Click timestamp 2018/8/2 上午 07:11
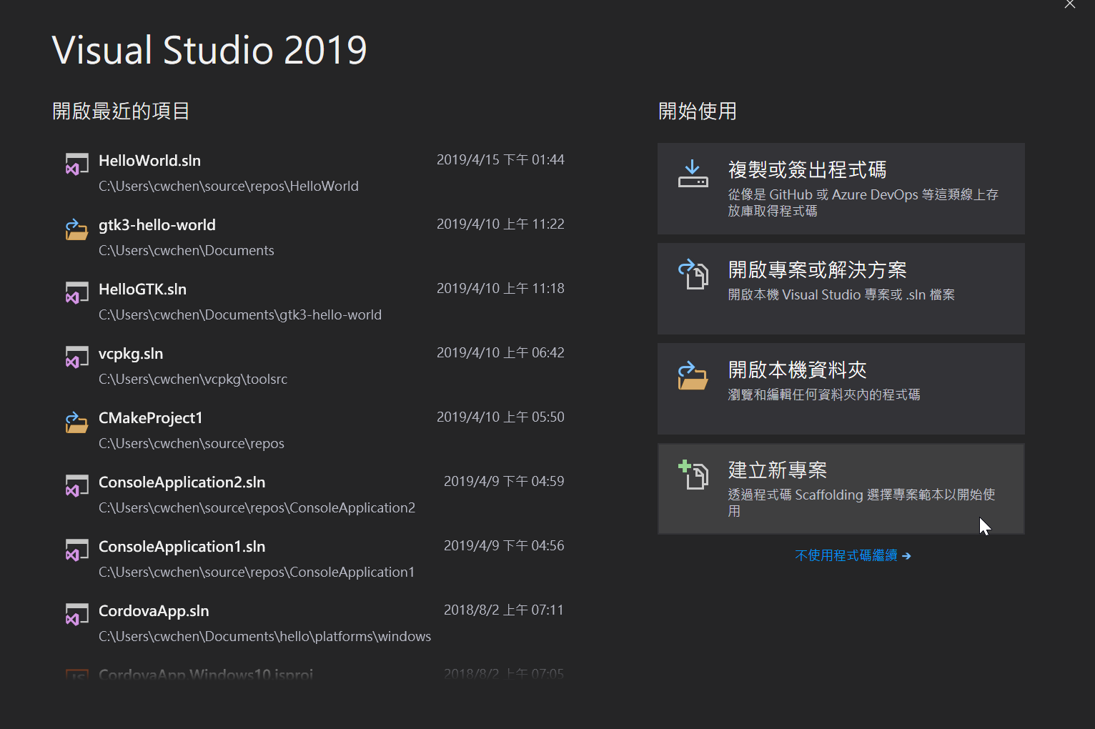Viewport: 1095px width, 729px height. 504,610
